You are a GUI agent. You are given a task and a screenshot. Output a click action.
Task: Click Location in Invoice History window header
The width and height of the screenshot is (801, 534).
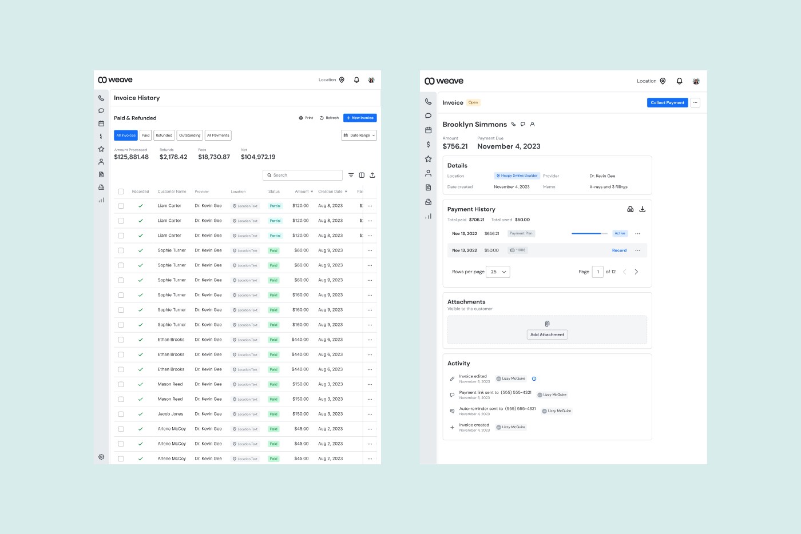332,80
